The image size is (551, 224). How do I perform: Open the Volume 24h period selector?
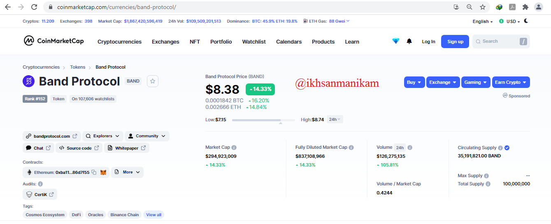click(400, 148)
